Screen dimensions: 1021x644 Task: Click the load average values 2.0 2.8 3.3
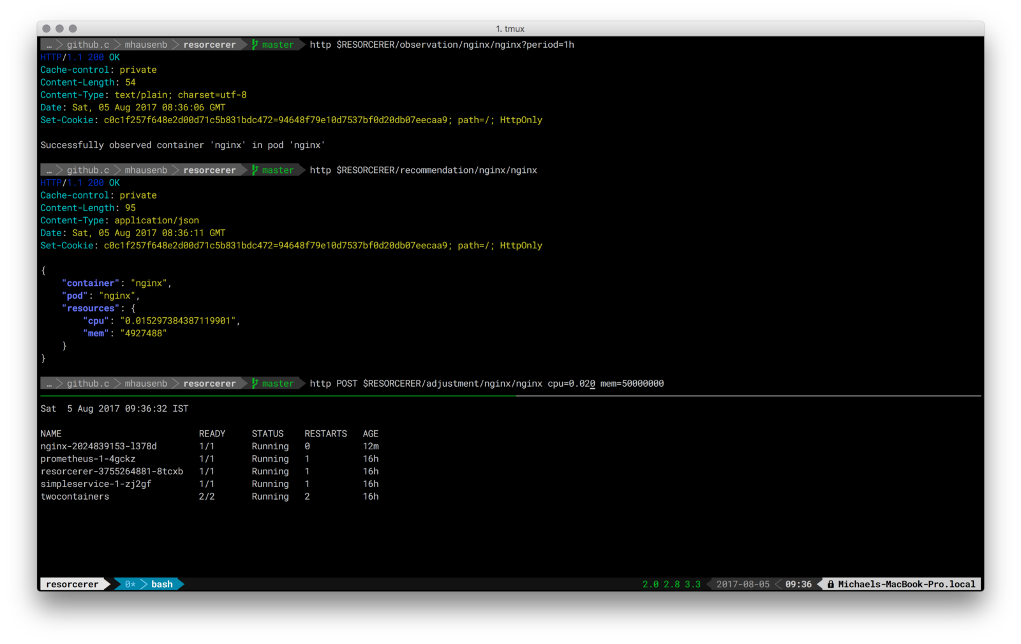(671, 584)
